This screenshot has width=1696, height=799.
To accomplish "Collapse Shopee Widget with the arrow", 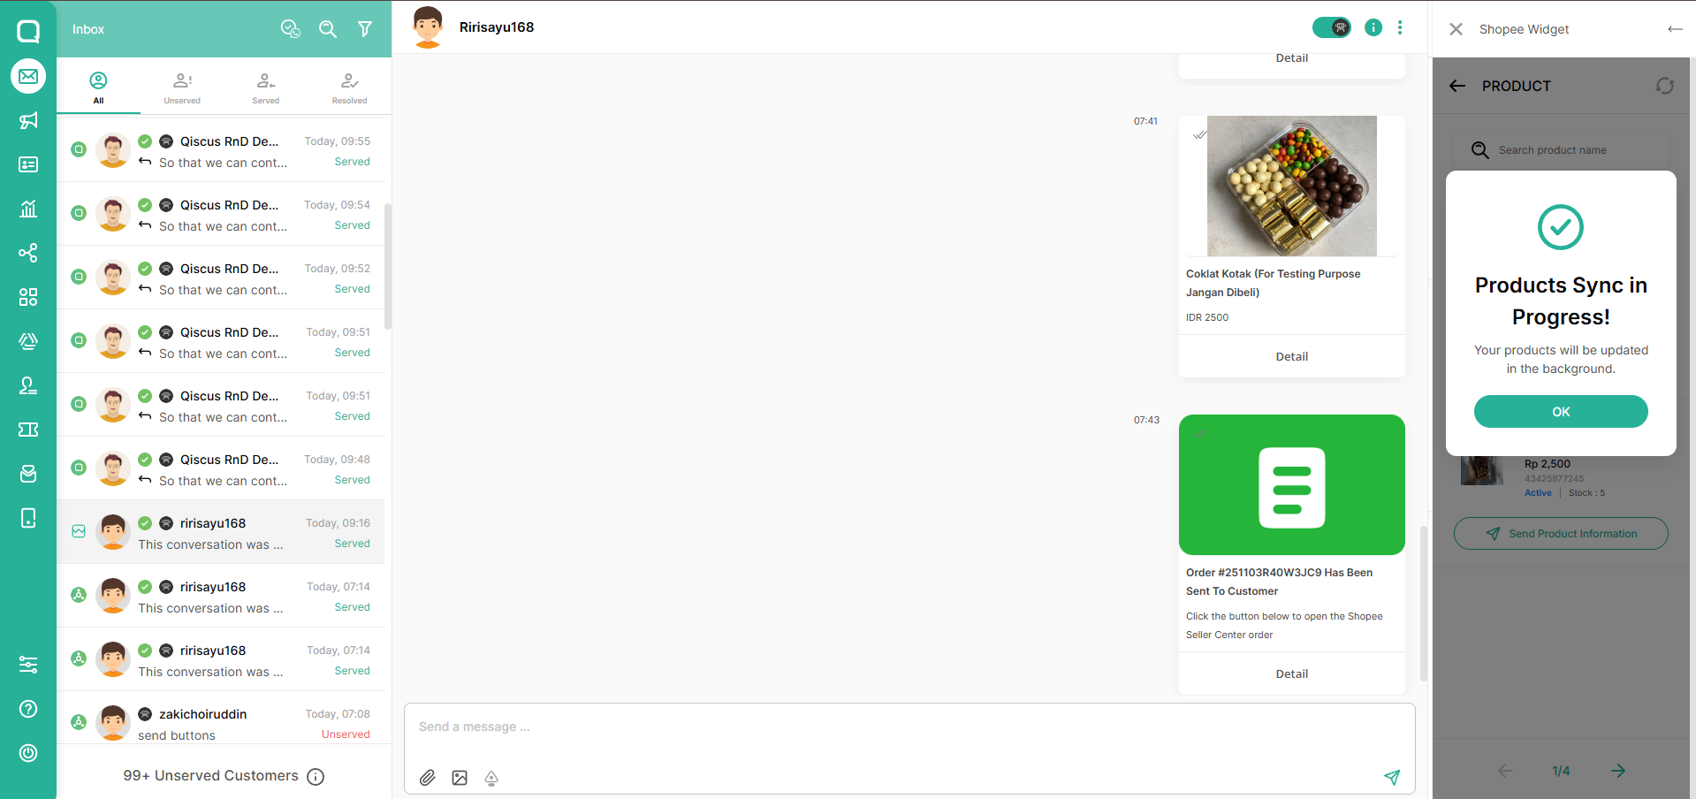I will [1675, 29].
